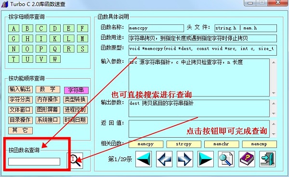Screen dimensions: 289x177
Task: Open help with the purple question-mark book icon
Action: 247,159
